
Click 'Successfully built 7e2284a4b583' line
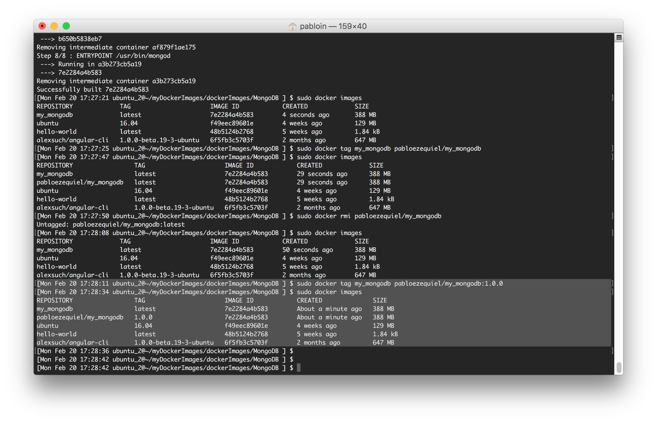pyautogui.click(x=93, y=89)
